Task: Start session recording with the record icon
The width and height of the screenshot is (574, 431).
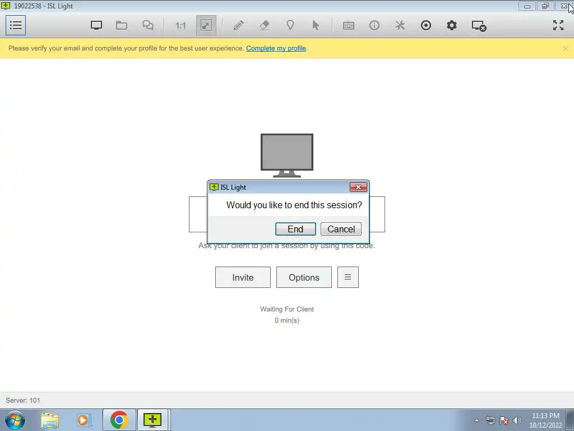Action: pyautogui.click(x=426, y=25)
